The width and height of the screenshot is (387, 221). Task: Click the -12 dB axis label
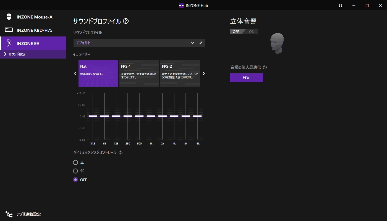point(81,140)
